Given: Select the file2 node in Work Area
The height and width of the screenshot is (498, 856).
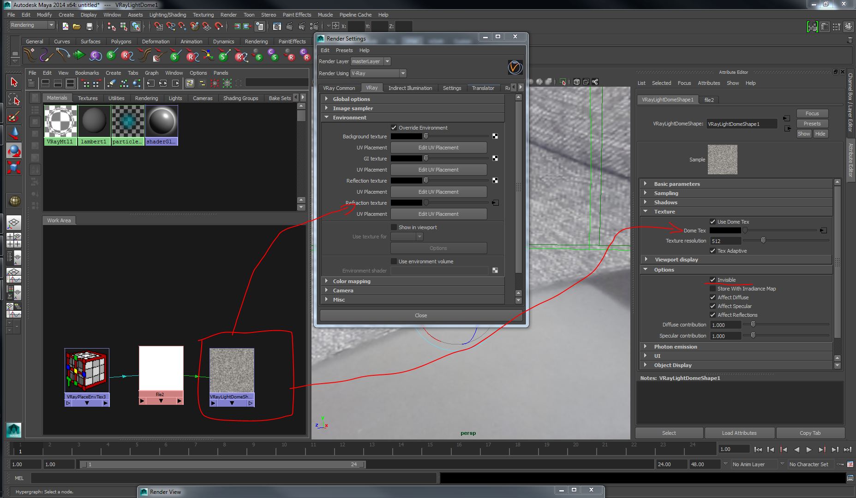Looking at the screenshot, I should click(x=161, y=375).
